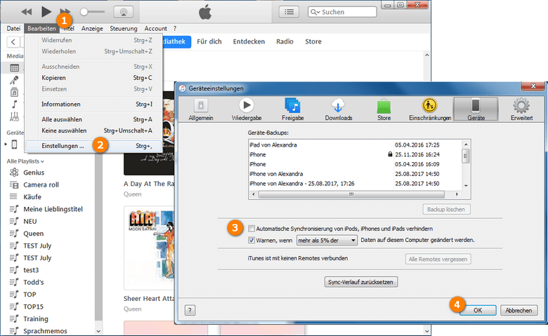Open the Wiedergabe preferences icon
The height and width of the screenshot is (336, 548).
(x=247, y=109)
